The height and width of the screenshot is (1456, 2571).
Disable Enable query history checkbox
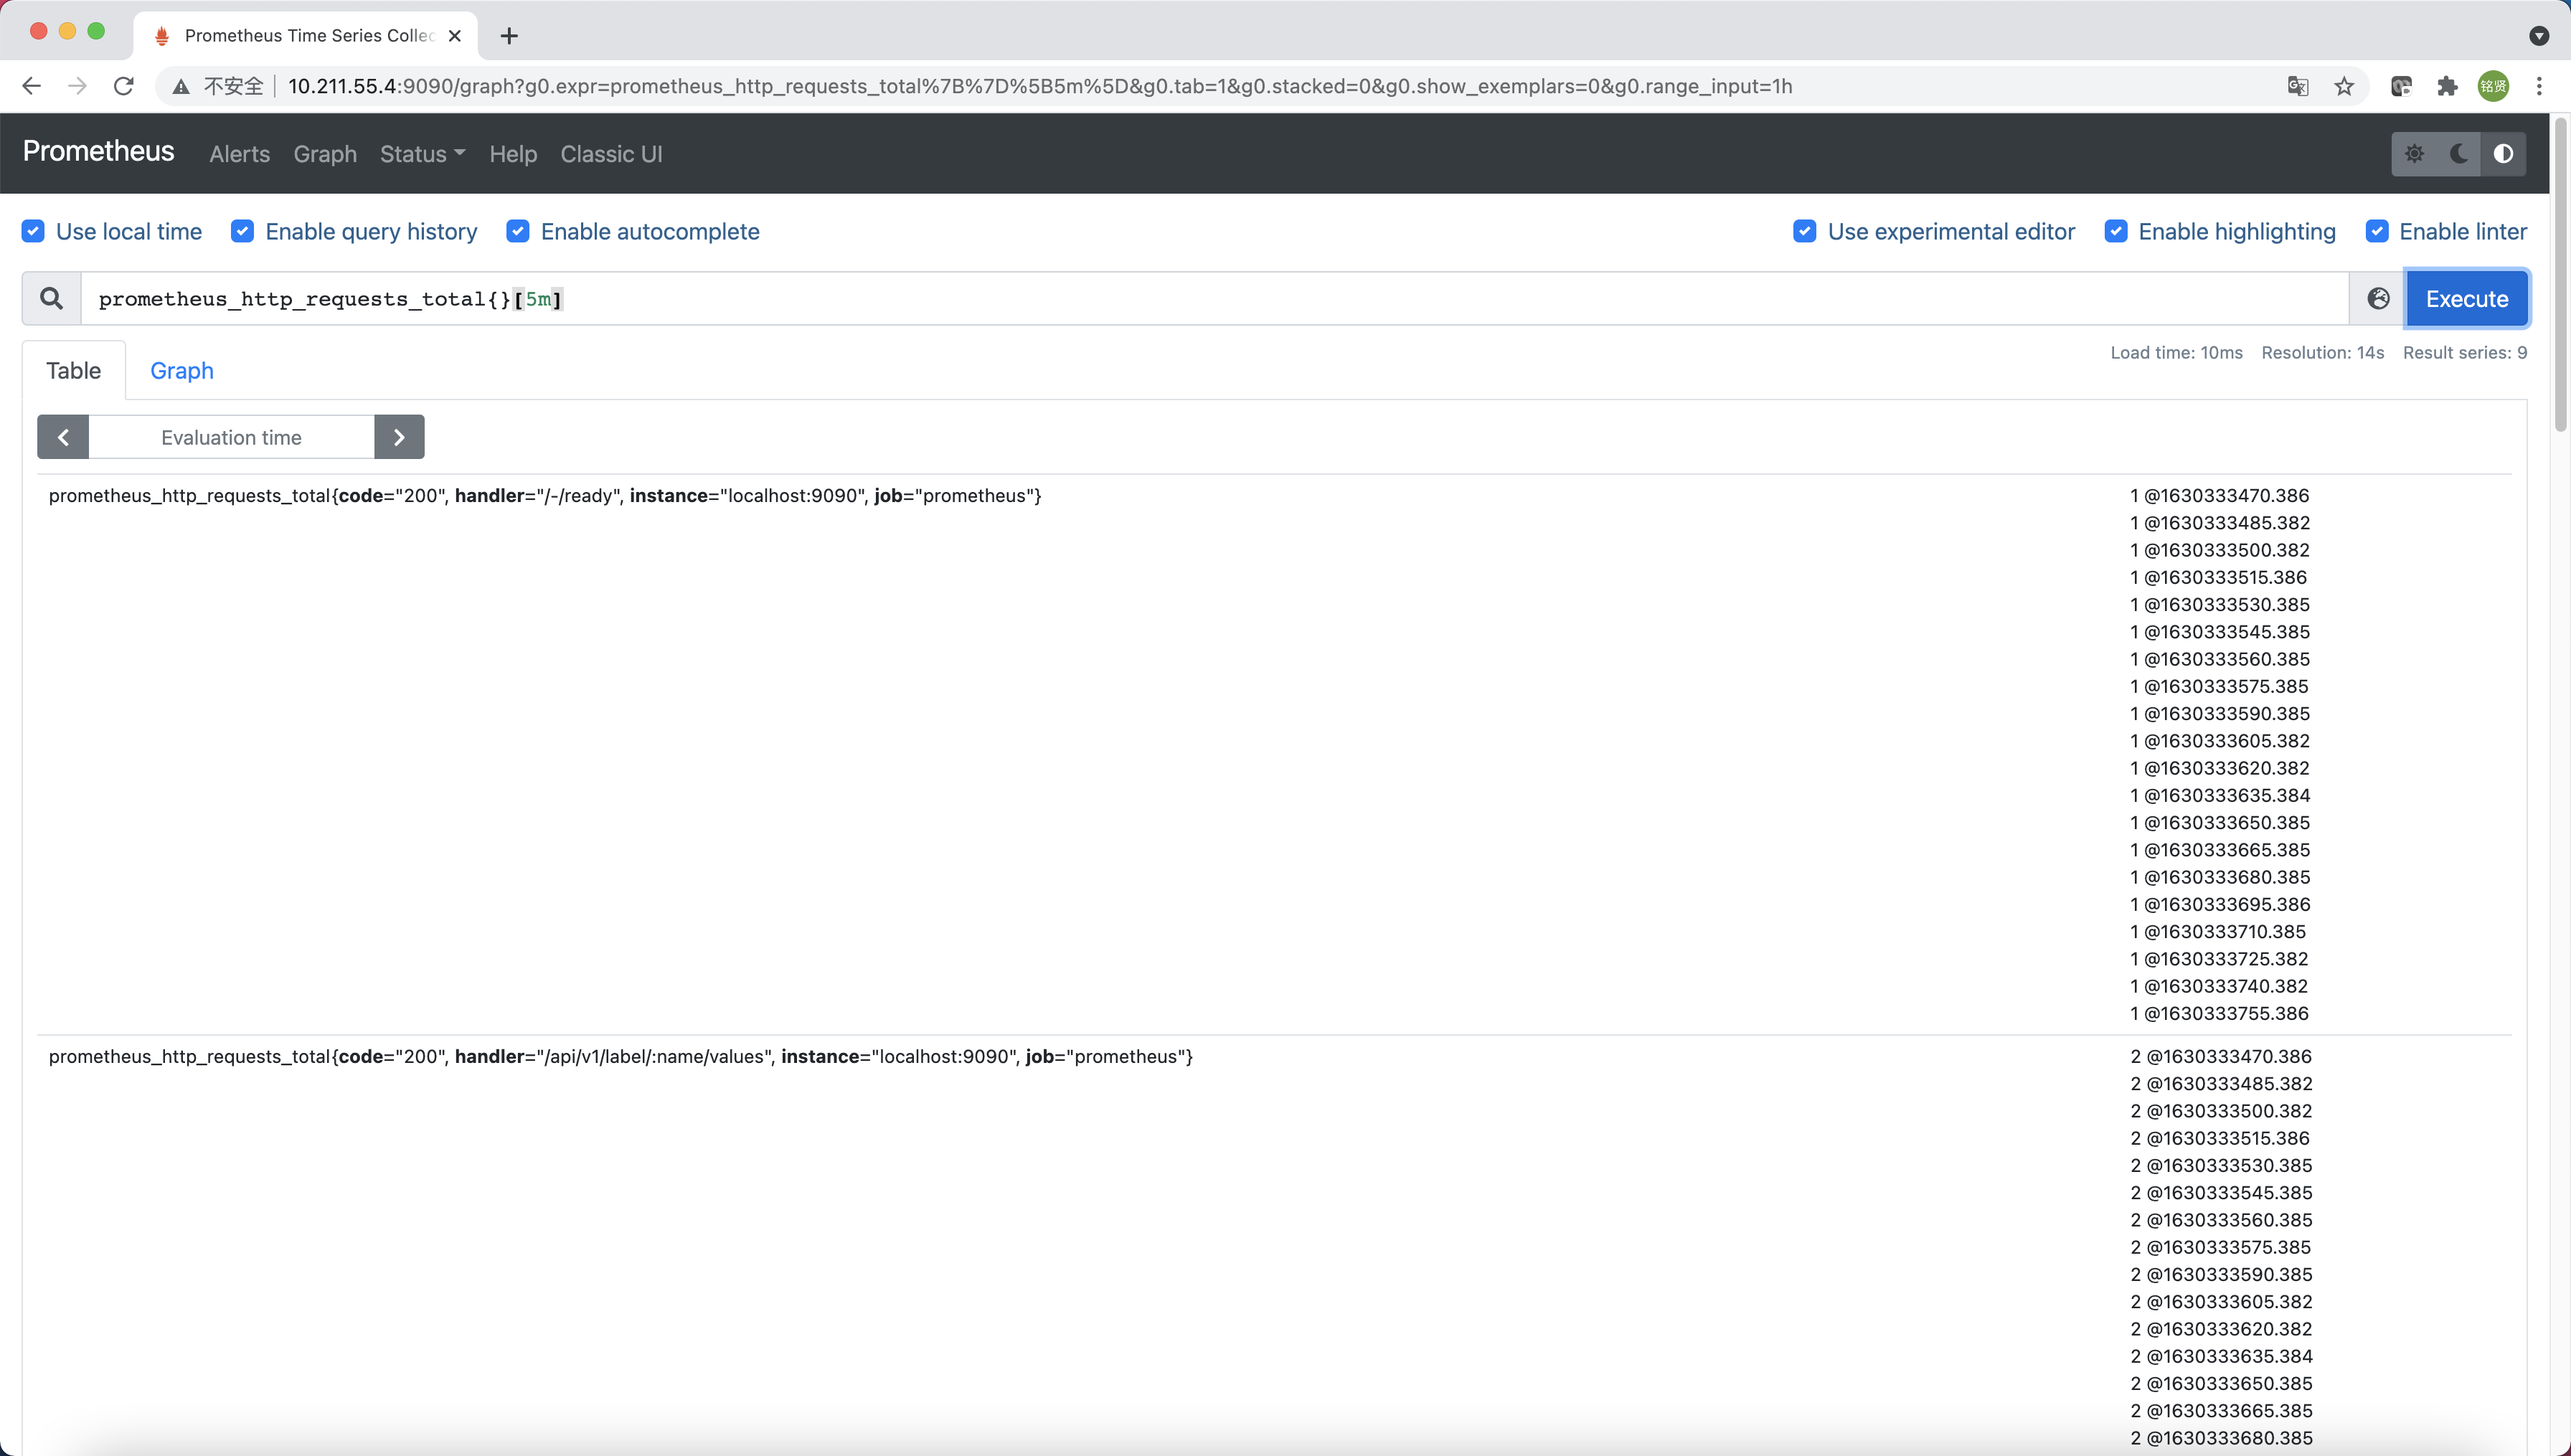(242, 231)
